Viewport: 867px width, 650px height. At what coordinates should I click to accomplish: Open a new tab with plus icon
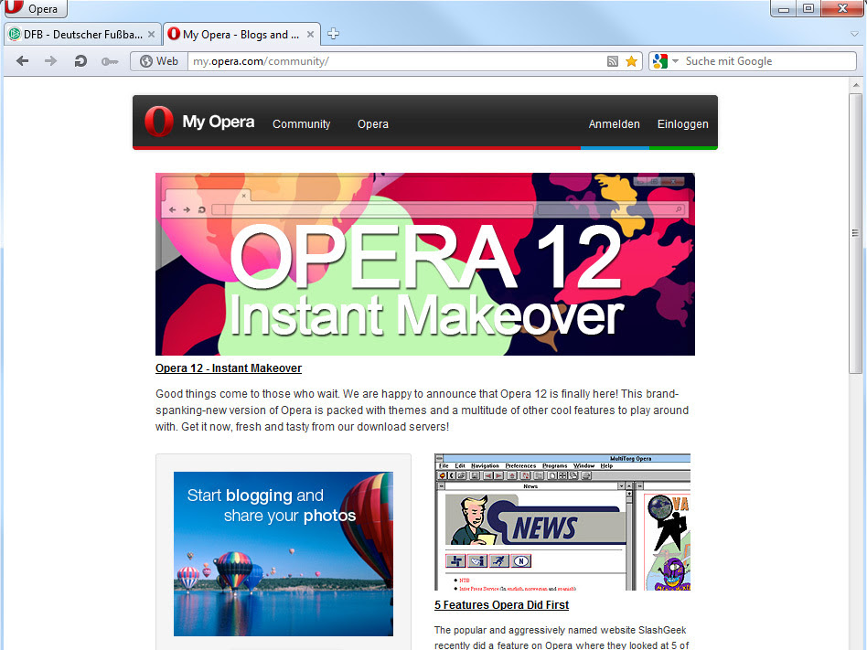pos(333,34)
